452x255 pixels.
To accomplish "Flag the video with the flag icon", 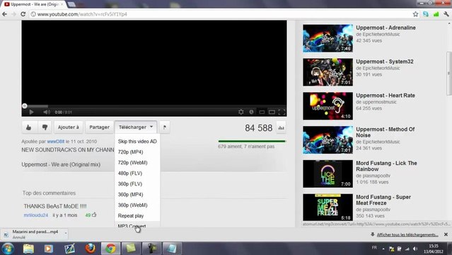I will click(x=165, y=127).
